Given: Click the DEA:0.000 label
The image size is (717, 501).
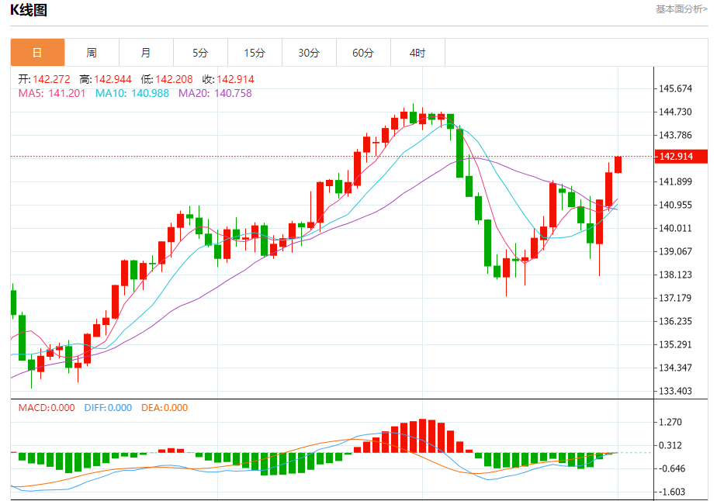Looking at the screenshot, I should (x=165, y=408).
